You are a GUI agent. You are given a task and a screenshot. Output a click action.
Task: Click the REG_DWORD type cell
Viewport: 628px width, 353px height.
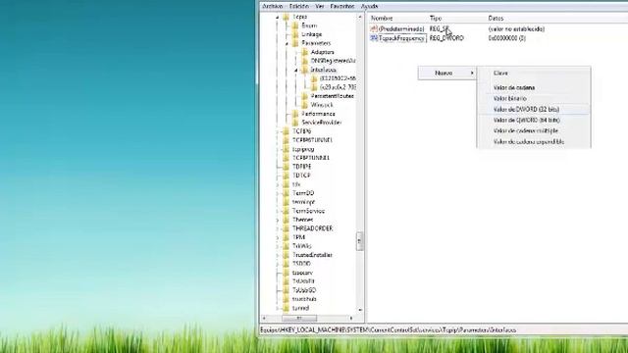click(x=446, y=38)
